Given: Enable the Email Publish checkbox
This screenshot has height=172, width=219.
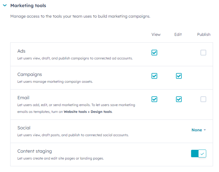Looking at the screenshot, I should tap(203, 99).
